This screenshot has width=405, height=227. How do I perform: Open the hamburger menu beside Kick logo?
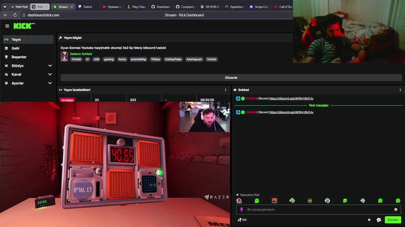(7, 26)
